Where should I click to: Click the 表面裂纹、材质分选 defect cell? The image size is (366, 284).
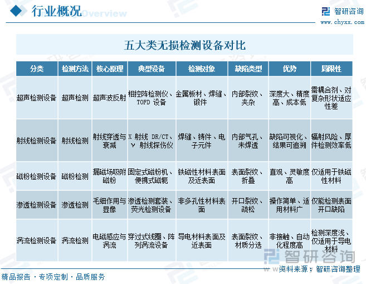248,240
